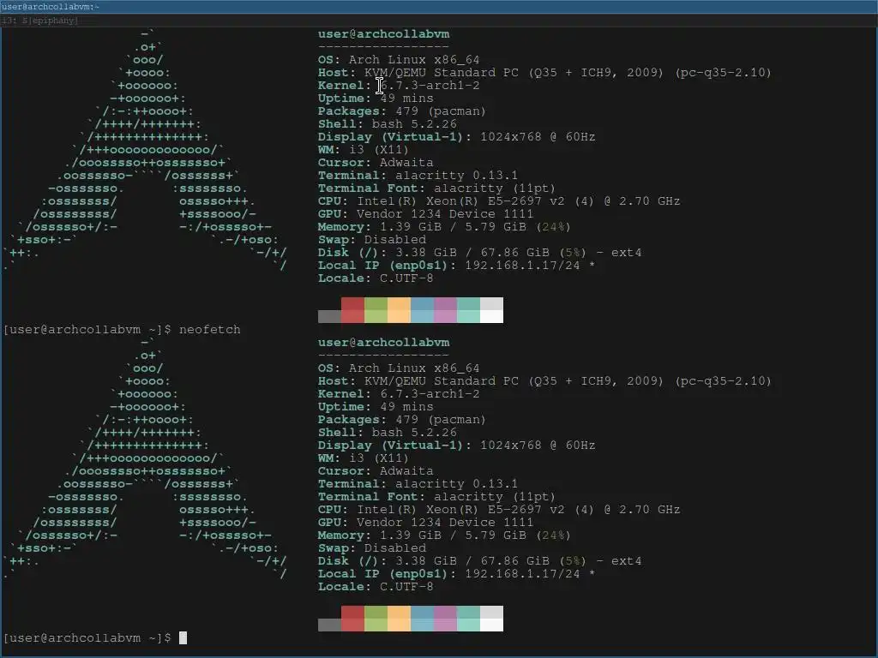Focus the block cursor at the last prompt
This screenshot has width=878, height=658.
point(183,637)
